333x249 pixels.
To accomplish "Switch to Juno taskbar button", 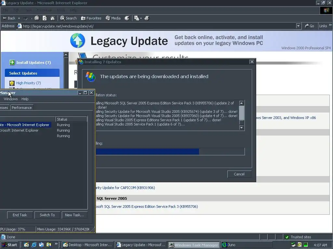I will [246, 245].
